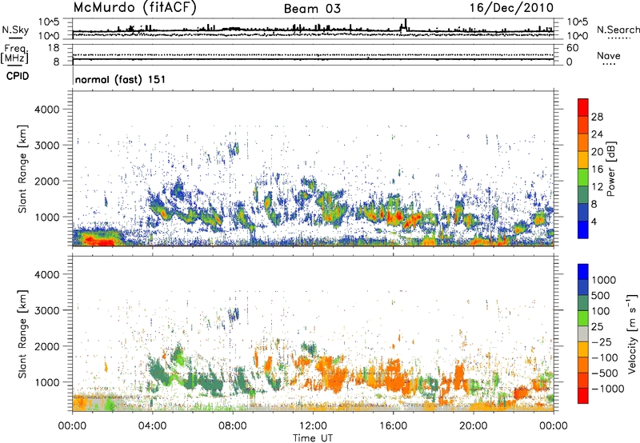Click the 'normal (fast) 151' mode text
This screenshot has width=640, height=443.
pyautogui.click(x=121, y=79)
